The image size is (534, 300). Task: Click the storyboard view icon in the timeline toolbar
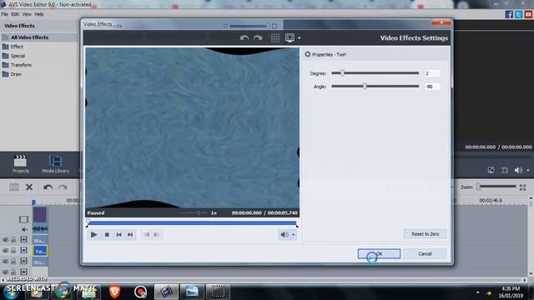coord(14,187)
